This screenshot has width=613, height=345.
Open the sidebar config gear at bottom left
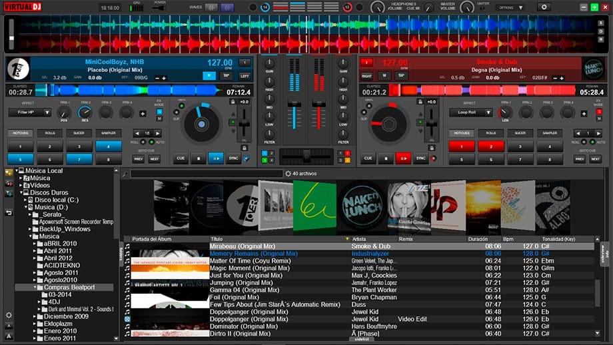[x=9, y=315]
